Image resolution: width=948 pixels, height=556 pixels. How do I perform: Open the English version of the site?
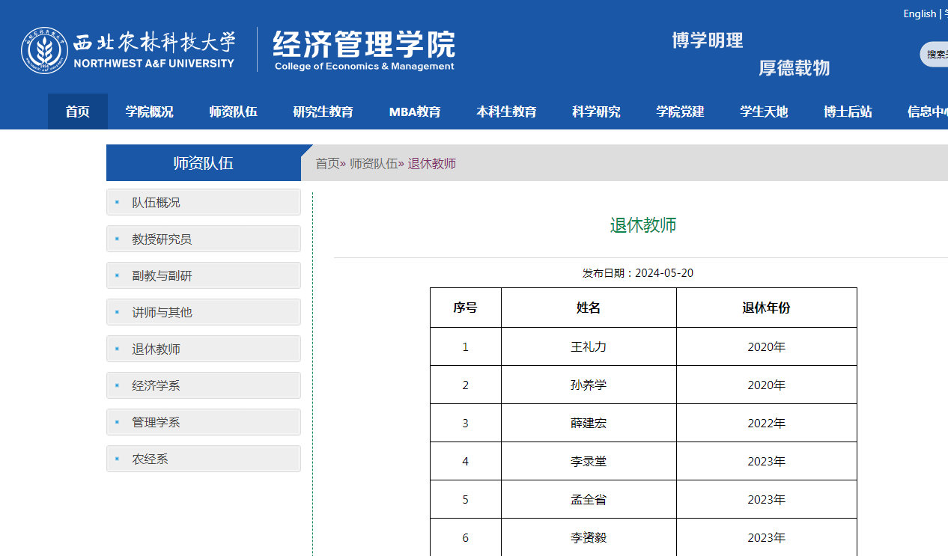click(920, 13)
